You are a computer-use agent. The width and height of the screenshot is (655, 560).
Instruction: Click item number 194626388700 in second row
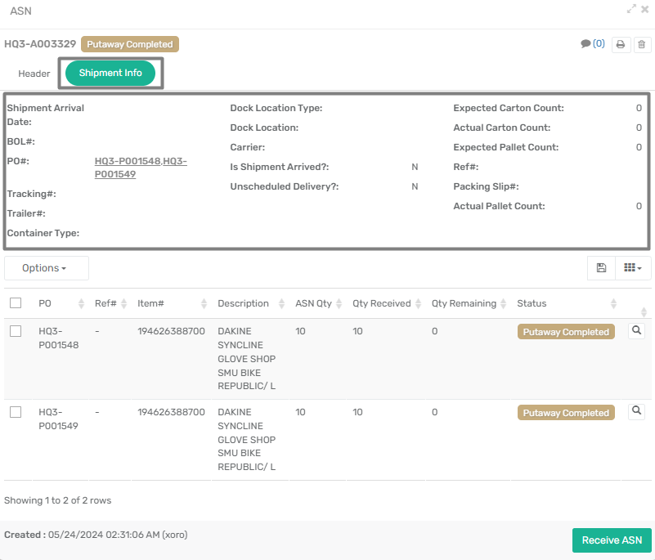click(171, 412)
